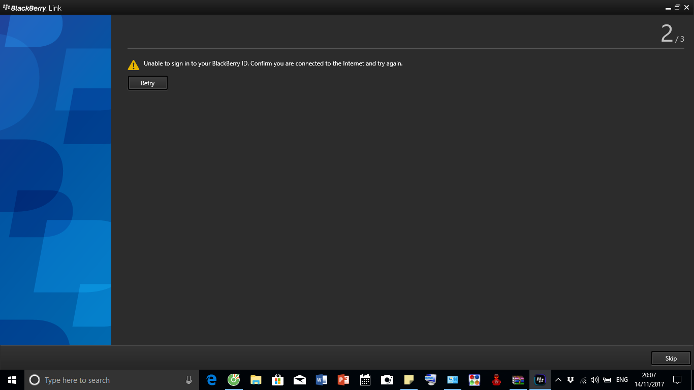The image size is (694, 390).
Task: Open the Action Center notifications icon
Action: (x=677, y=380)
